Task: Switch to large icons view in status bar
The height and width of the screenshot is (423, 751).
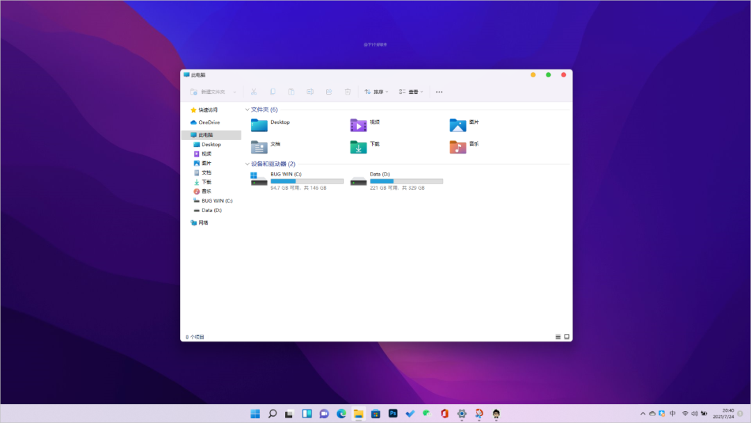Action: pyautogui.click(x=567, y=337)
